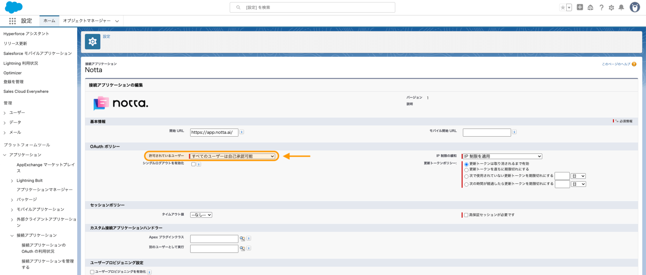Click the Salesforce cloud logo
The height and width of the screenshot is (275, 646).
click(x=14, y=7)
